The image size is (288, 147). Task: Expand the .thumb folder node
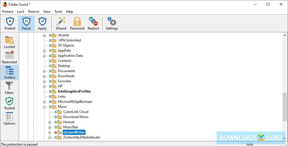point(44,35)
